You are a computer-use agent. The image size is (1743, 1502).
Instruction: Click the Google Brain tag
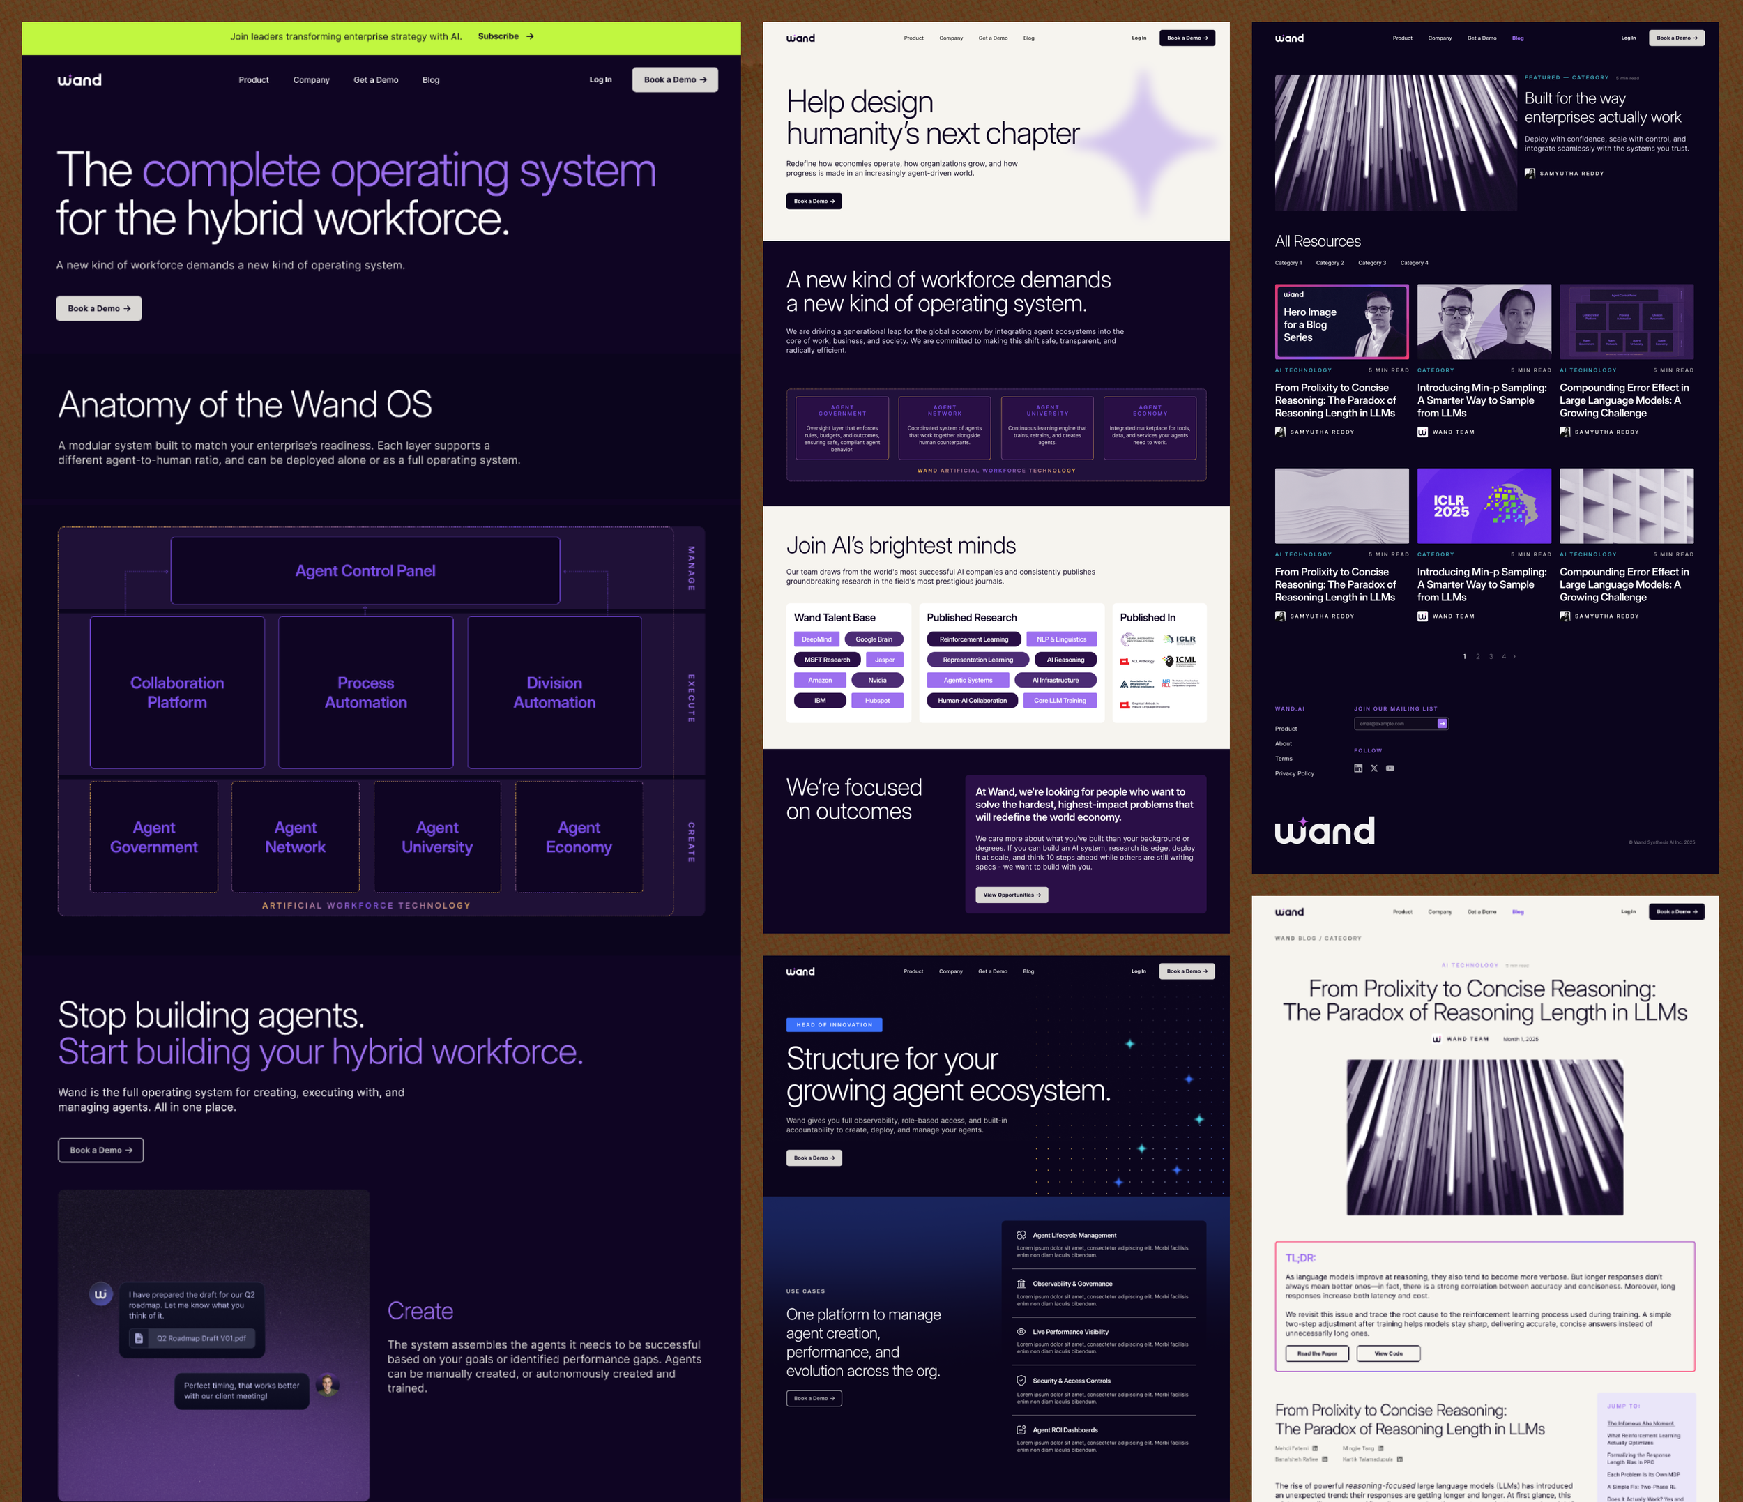[x=874, y=639]
